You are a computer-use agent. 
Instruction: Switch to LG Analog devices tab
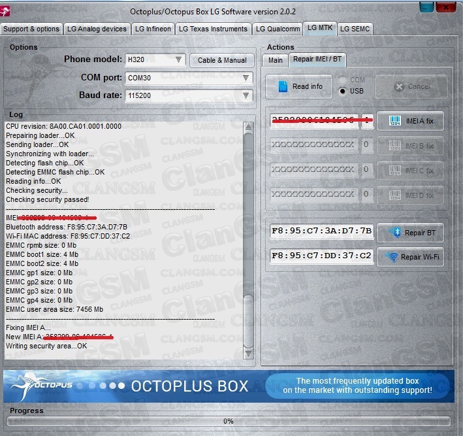point(97,29)
